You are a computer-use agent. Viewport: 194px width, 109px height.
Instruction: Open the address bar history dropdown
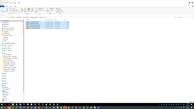[175, 17]
